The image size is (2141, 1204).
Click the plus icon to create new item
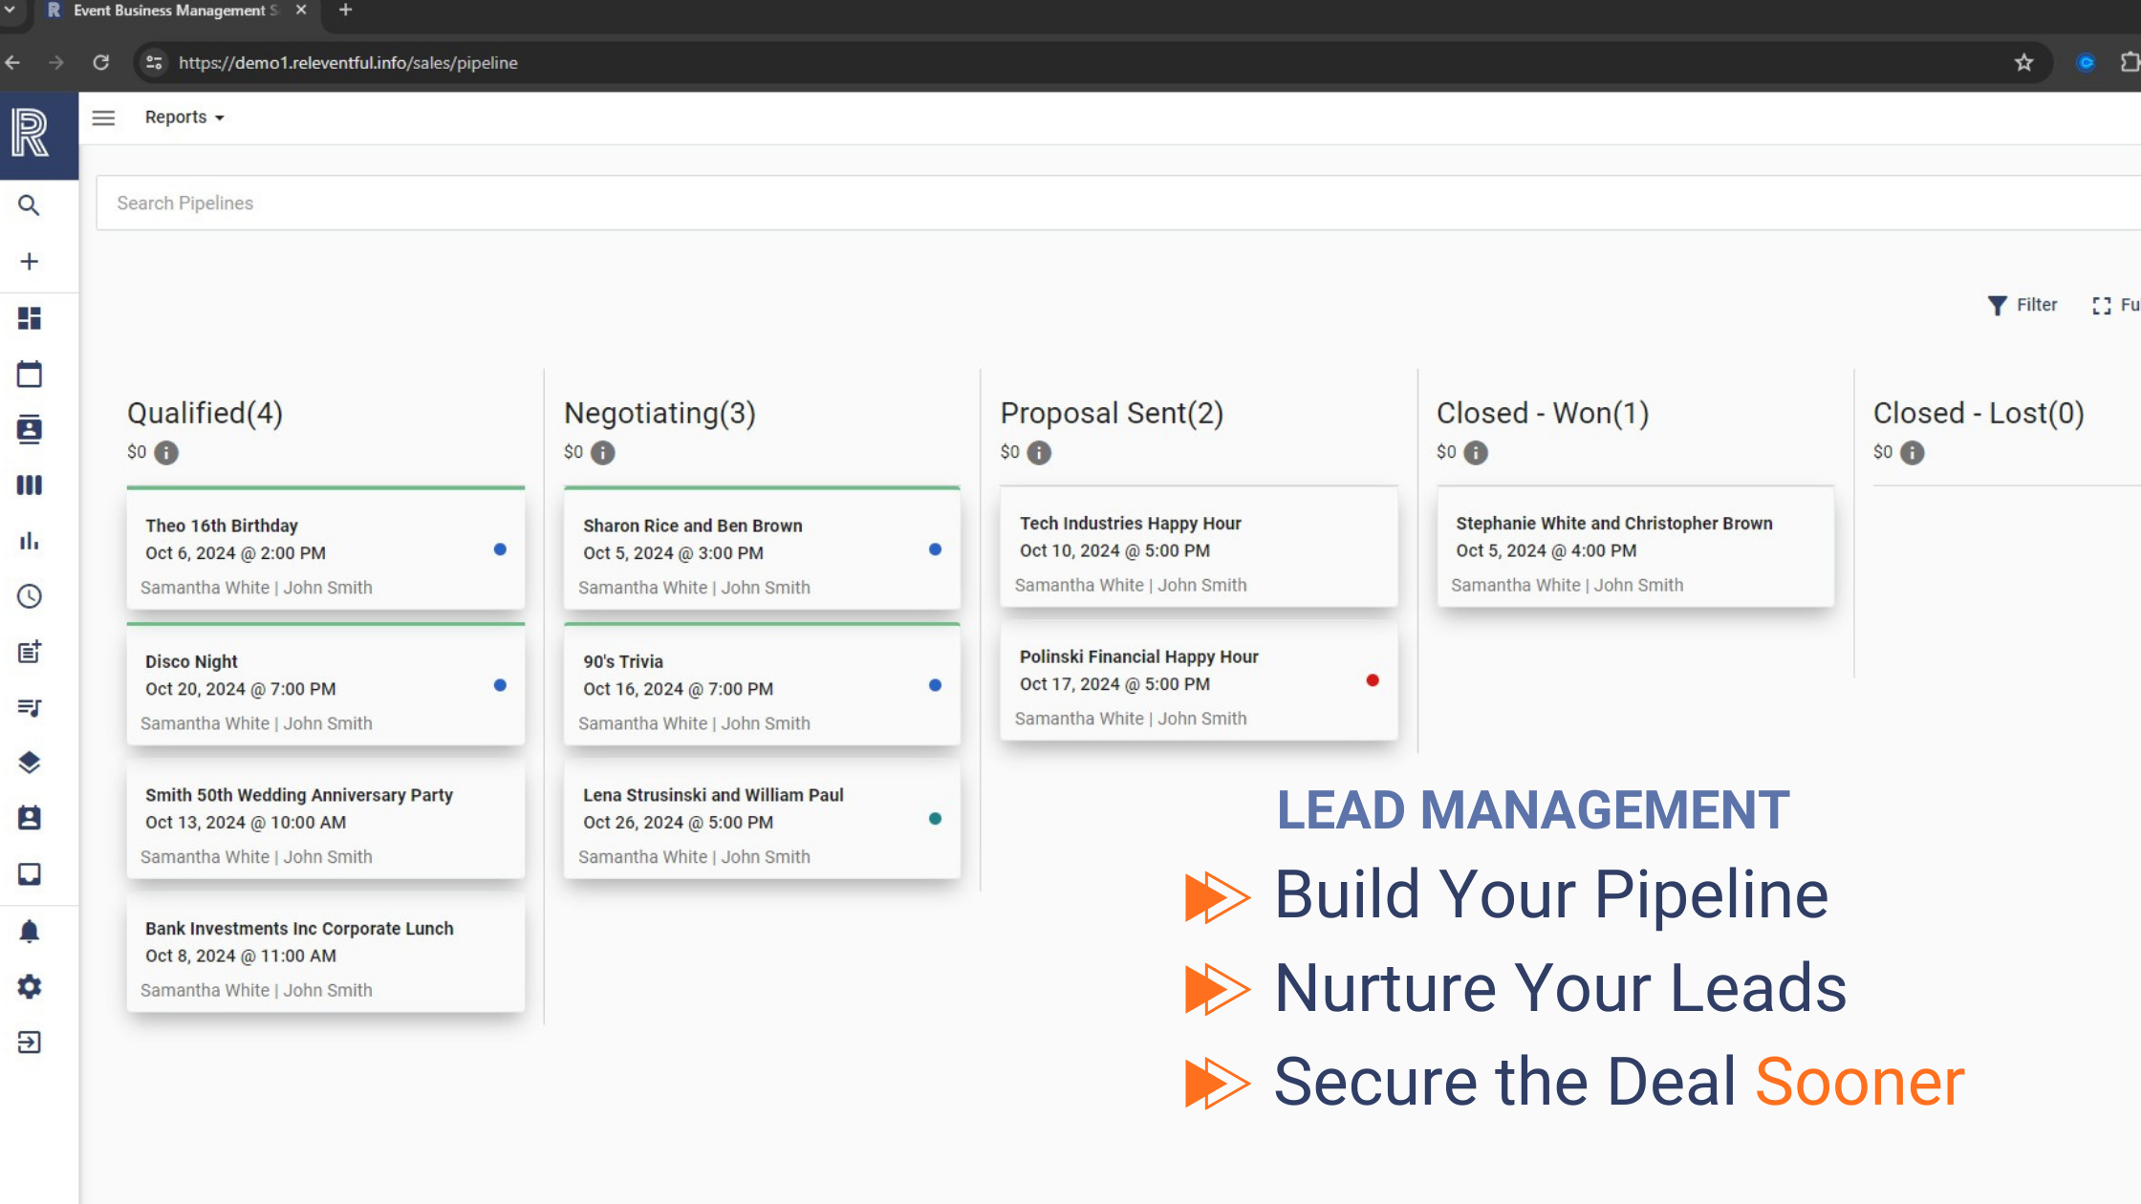29,261
